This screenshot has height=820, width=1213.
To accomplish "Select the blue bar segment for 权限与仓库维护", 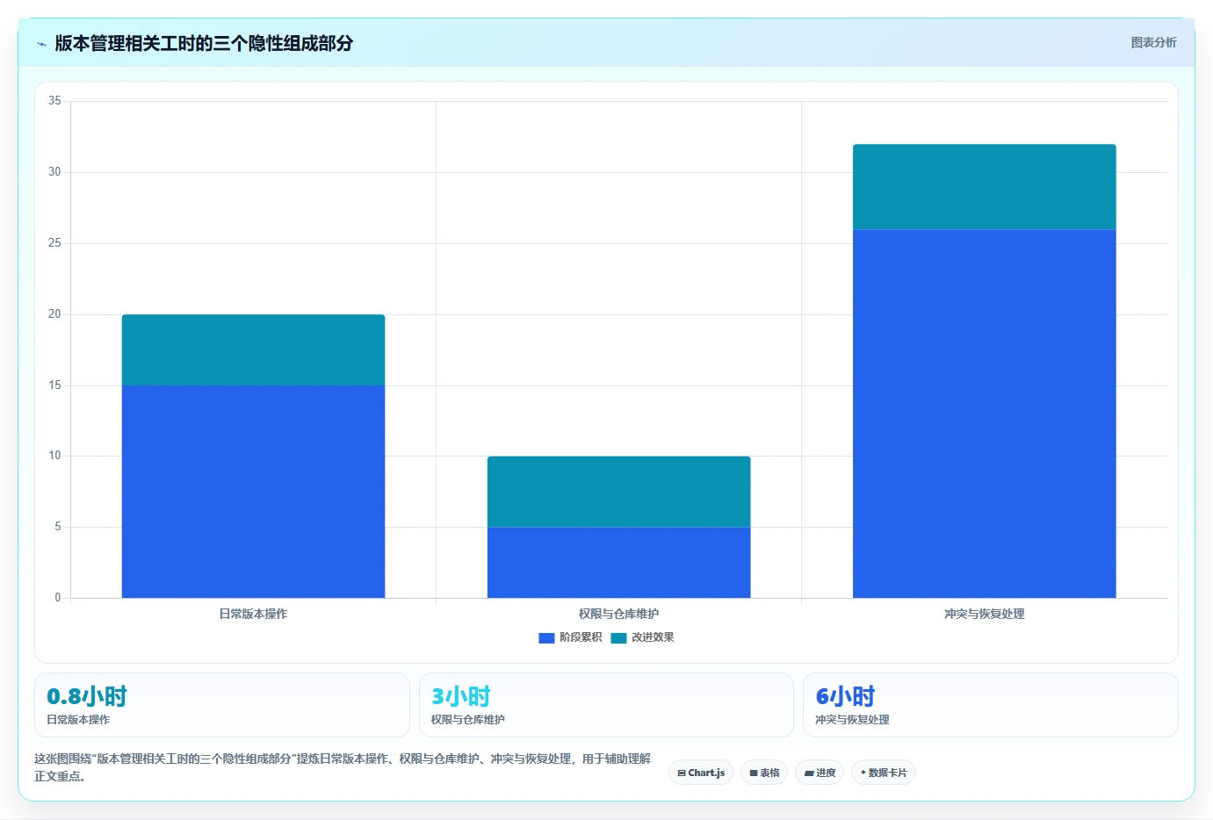I will 618,563.
